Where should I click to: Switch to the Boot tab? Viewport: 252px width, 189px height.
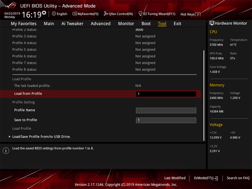pos(146,24)
